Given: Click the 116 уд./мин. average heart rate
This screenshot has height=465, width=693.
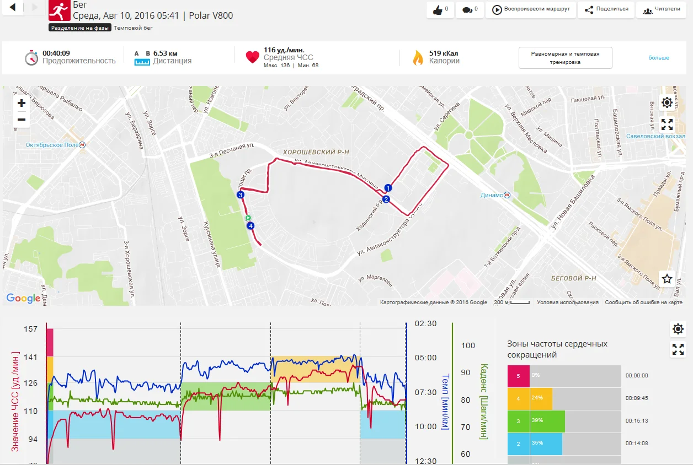Looking at the screenshot, I should (284, 50).
